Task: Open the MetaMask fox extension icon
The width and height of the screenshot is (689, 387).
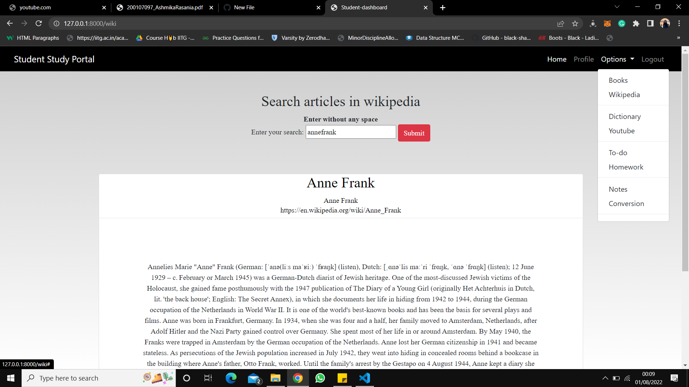Action: pyautogui.click(x=607, y=24)
